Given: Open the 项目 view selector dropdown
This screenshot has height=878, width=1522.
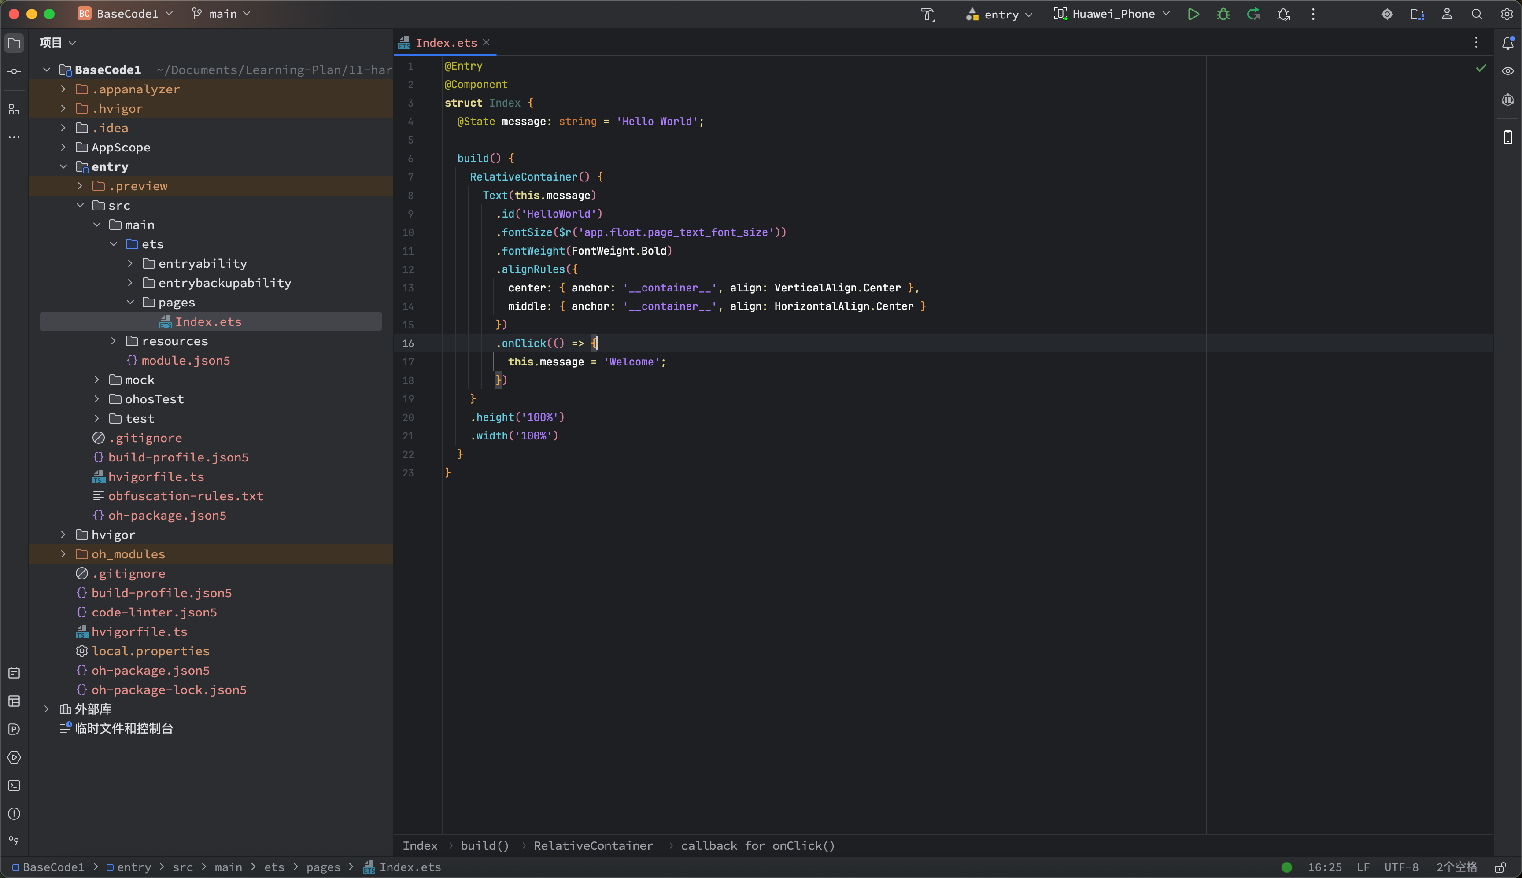Looking at the screenshot, I should pos(58,43).
